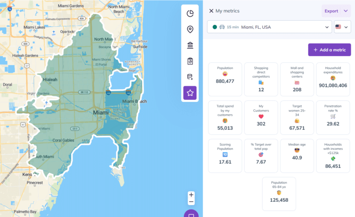
Task: Click the Scoring Population badge icon
Action: coord(225,155)
